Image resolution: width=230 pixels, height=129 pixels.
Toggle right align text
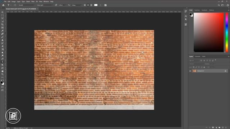coord(91,5)
